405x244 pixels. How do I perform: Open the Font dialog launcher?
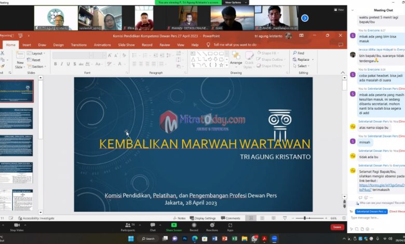[127, 73]
